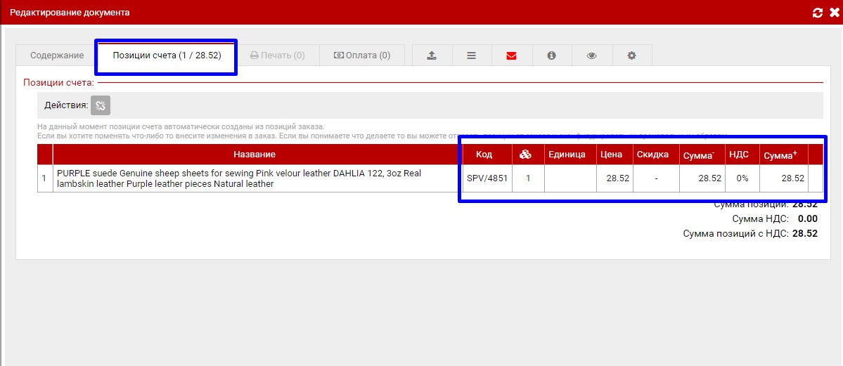Open the Оплата (0) tab
The height and width of the screenshot is (366, 843).
click(x=362, y=55)
